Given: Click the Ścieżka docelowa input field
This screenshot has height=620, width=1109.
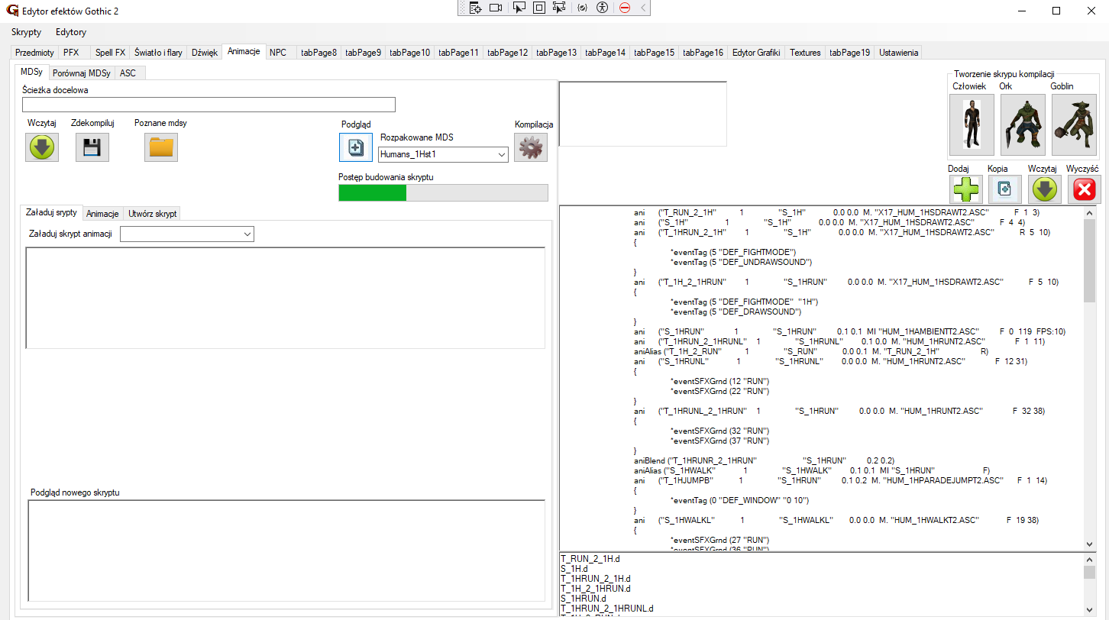Looking at the screenshot, I should [x=209, y=105].
